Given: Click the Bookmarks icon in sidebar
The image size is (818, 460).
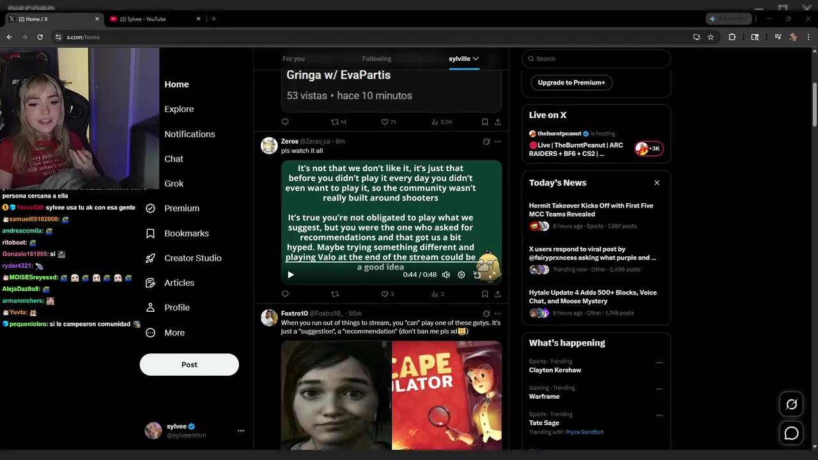Looking at the screenshot, I should (151, 233).
